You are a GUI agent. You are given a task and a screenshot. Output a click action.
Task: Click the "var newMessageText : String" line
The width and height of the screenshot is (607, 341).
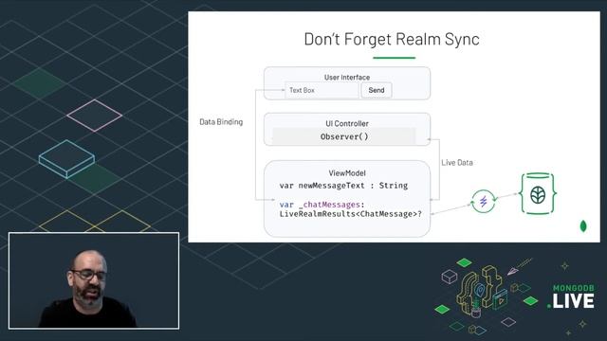[343, 186]
